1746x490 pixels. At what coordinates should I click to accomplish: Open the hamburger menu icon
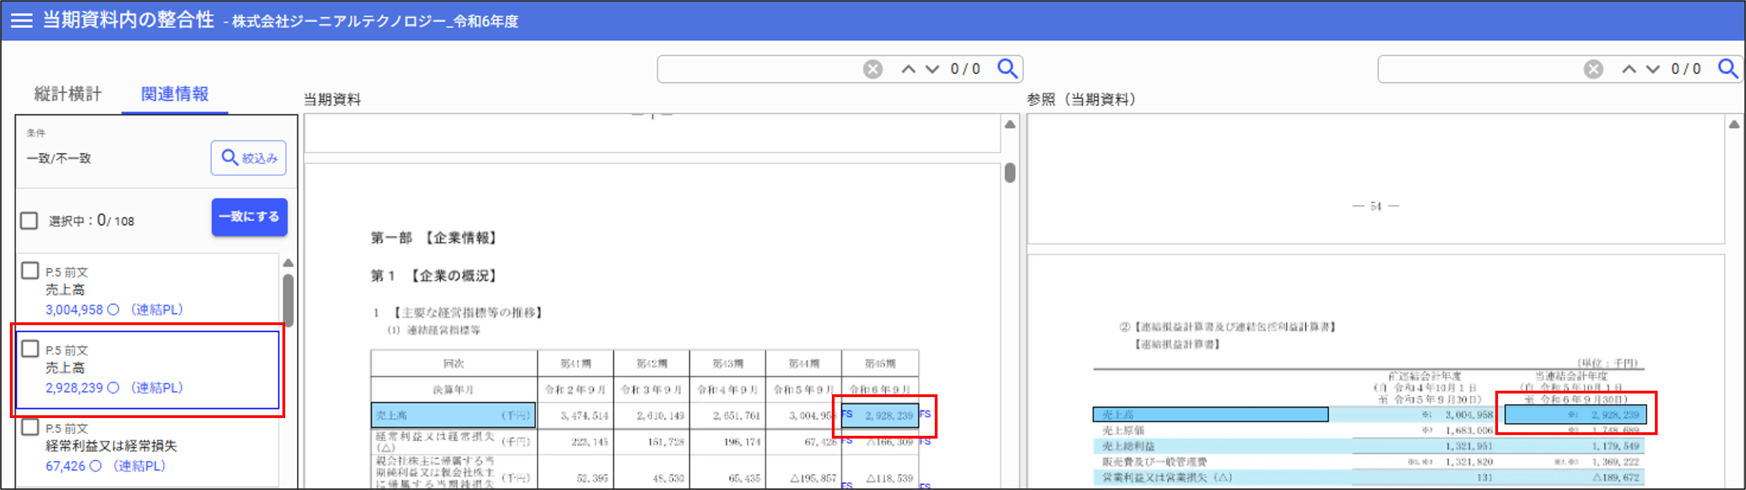click(22, 20)
